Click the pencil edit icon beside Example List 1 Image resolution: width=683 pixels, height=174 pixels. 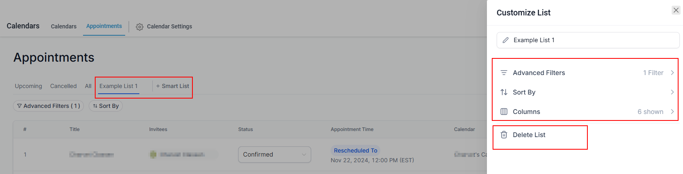[x=506, y=40]
